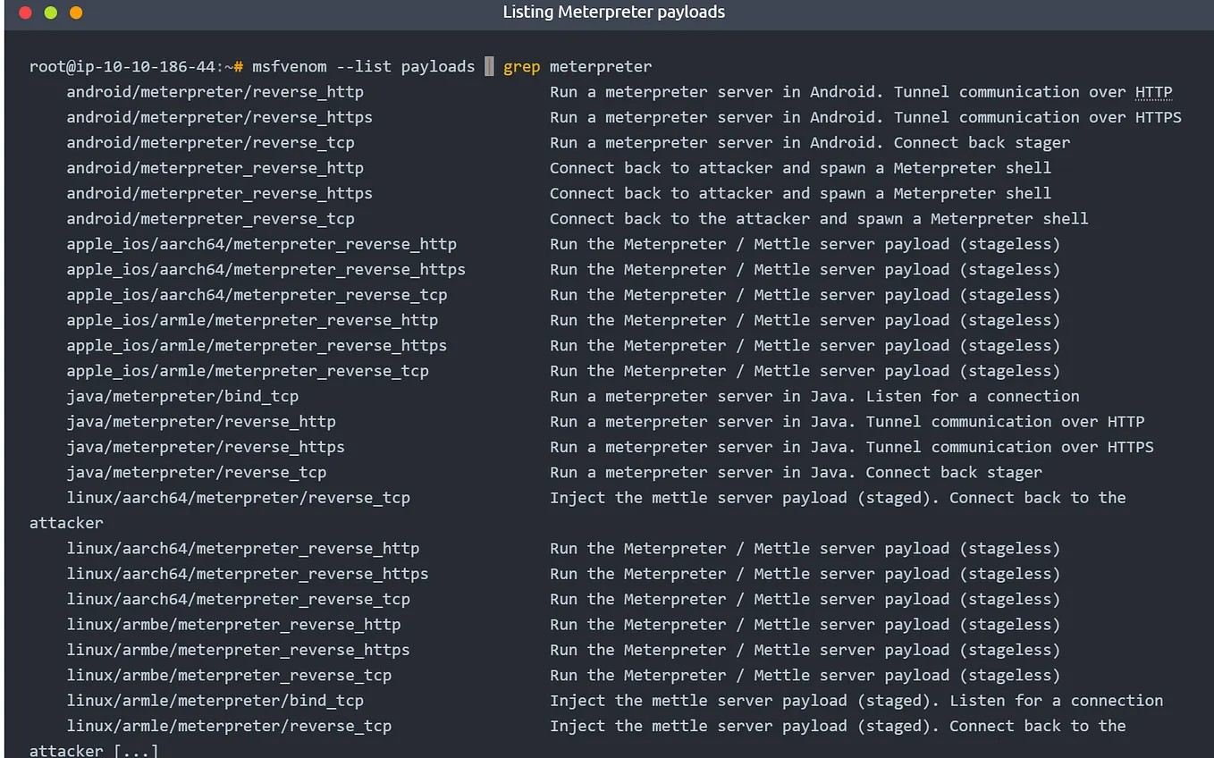Click the title bar text Listing Meterpreter payloads
Image resolution: width=1214 pixels, height=758 pixels.
click(x=613, y=12)
